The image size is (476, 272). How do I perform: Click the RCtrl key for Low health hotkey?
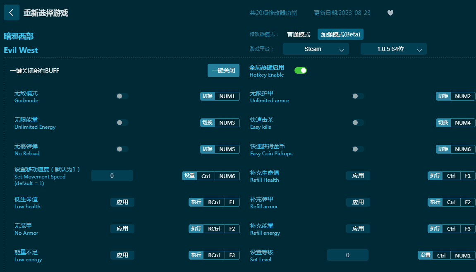pos(214,202)
